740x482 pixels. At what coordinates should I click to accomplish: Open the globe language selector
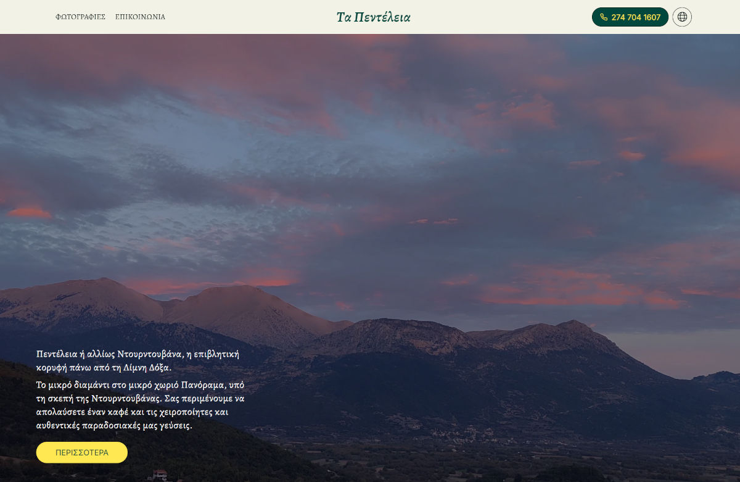coord(682,17)
